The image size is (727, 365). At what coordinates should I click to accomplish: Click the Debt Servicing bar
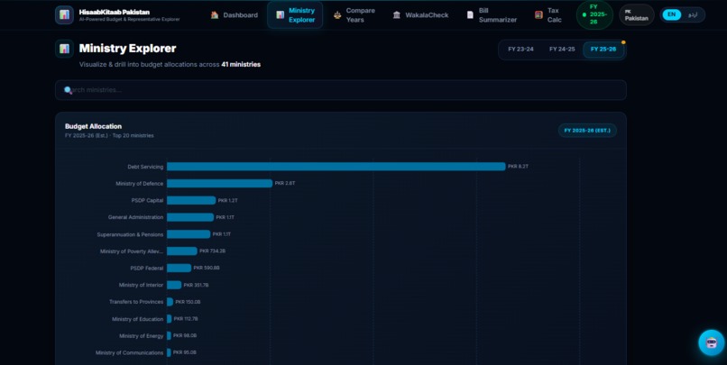[x=336, y=167]
